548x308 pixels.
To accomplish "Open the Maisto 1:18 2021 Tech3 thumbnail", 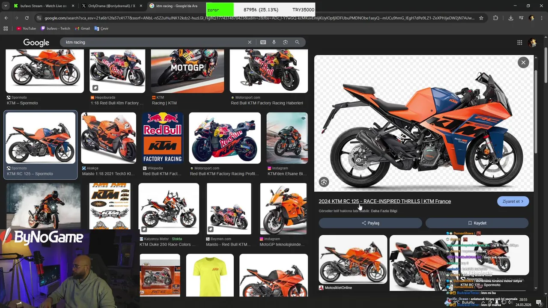I will (108, 138).
